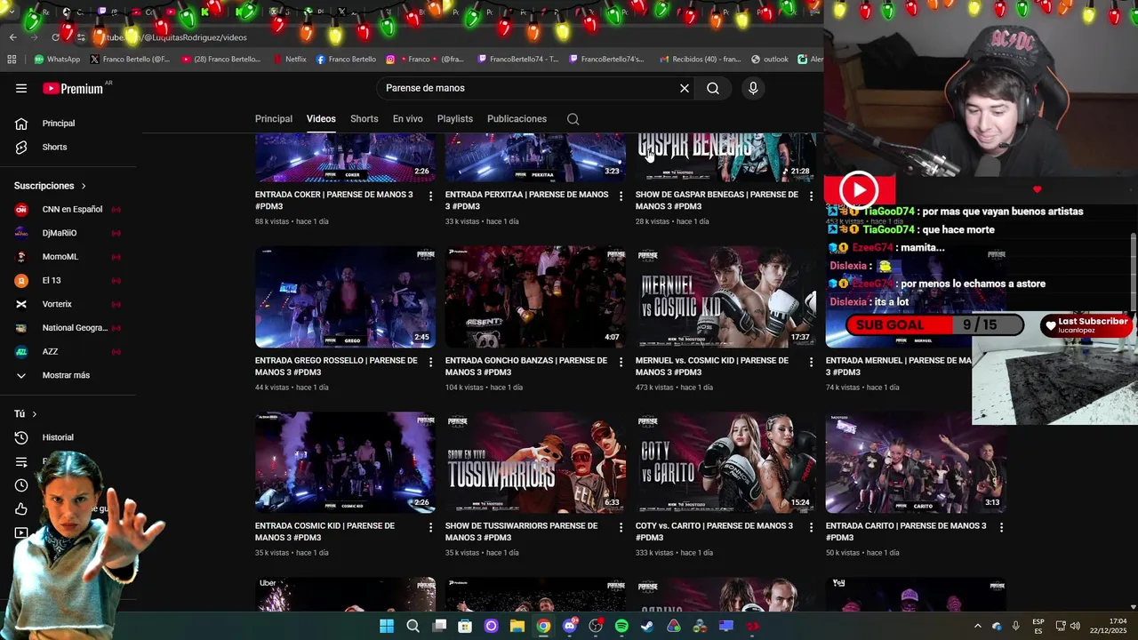Show hidden system tray icons
The image size is (1138, 640).
[x=977, y=626]
